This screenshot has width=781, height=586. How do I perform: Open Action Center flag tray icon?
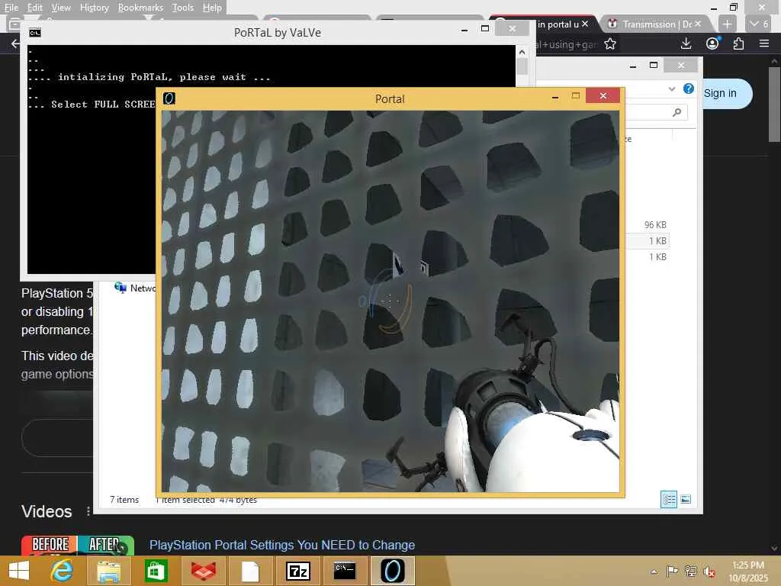tap(672, 571)
